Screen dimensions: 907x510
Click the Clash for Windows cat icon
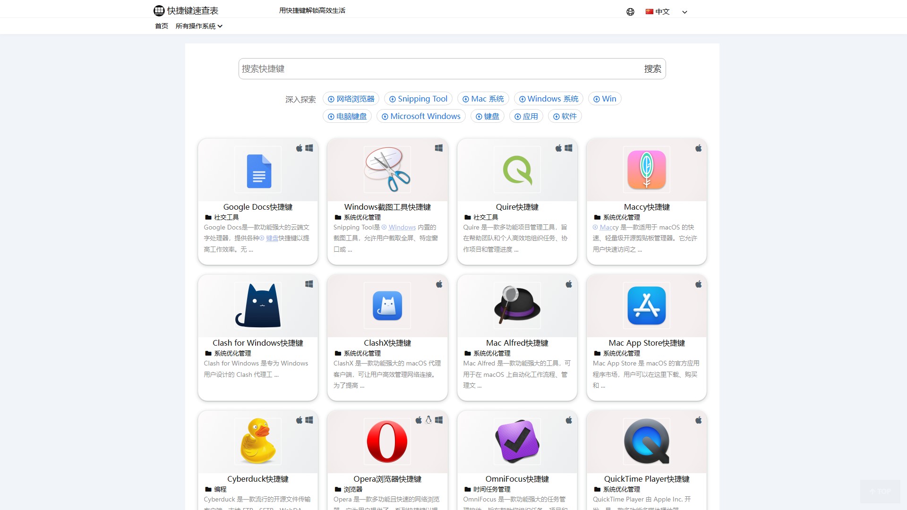click(x=258, y=306)
